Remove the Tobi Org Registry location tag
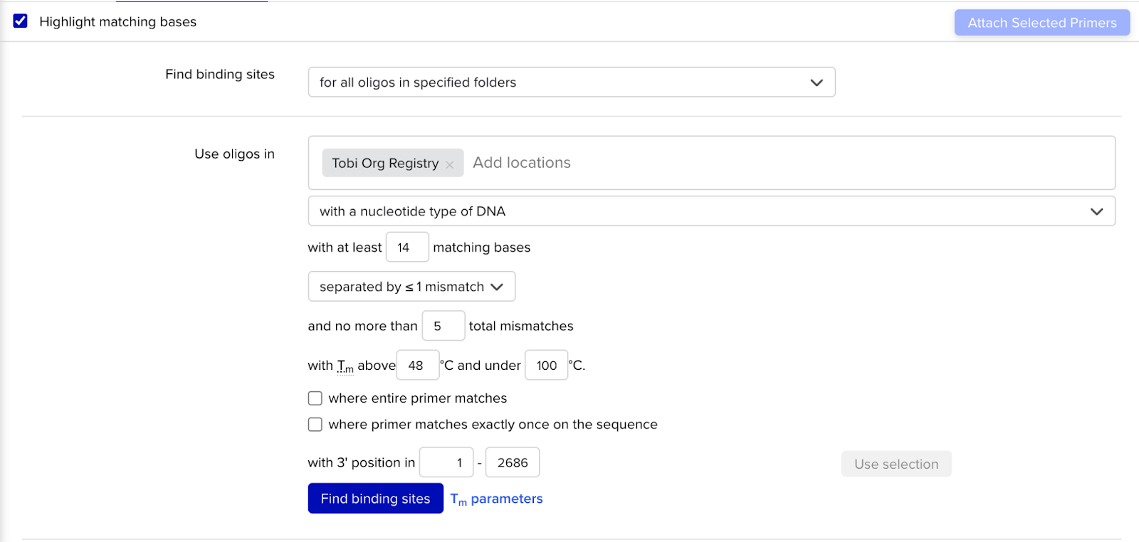Viewport: 1139px width, 542px height. [450, 164]
